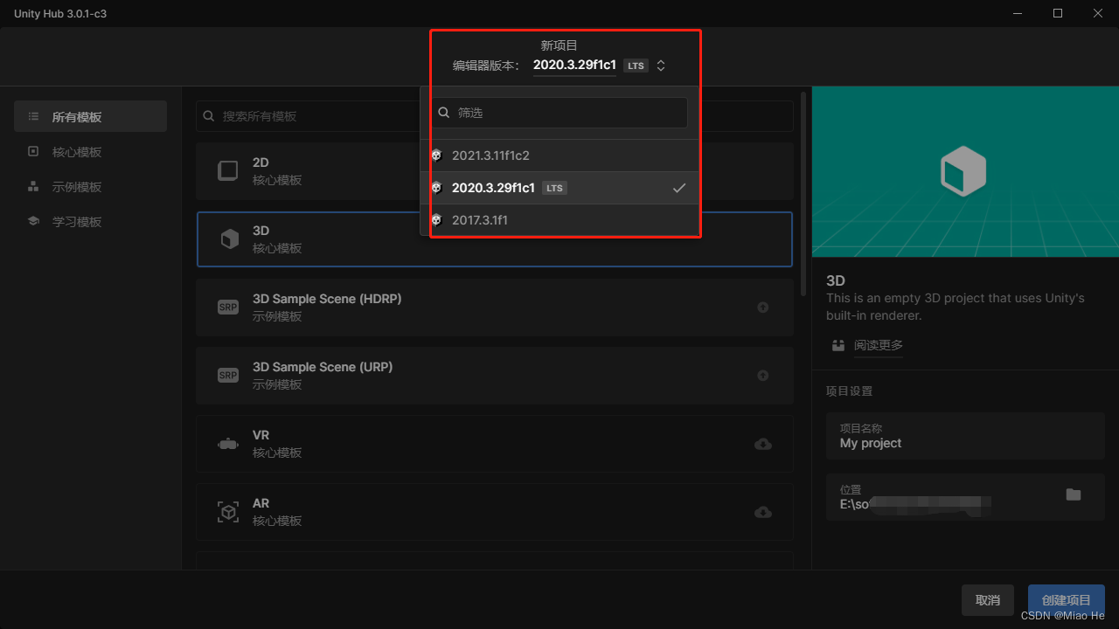Edit the project name My project
Viewport: 1119px width, 629px height.
[x=965, y=436]
